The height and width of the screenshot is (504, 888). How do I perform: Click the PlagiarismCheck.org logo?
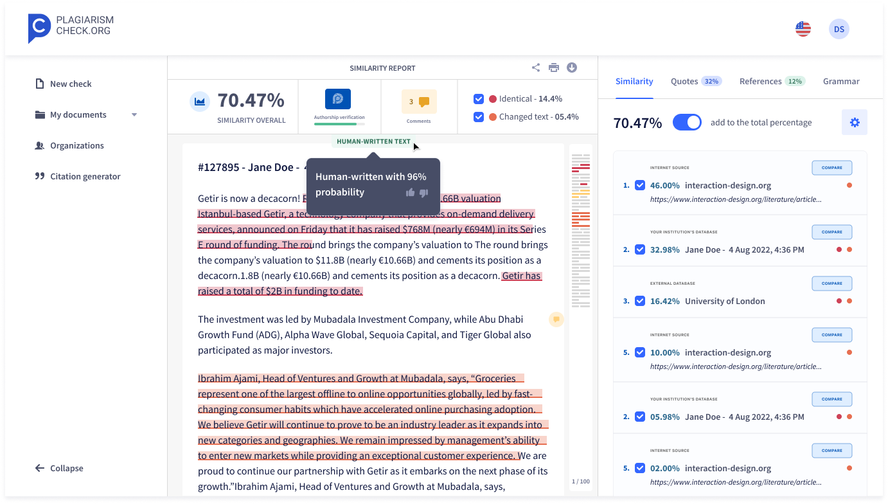coord(71,28)
